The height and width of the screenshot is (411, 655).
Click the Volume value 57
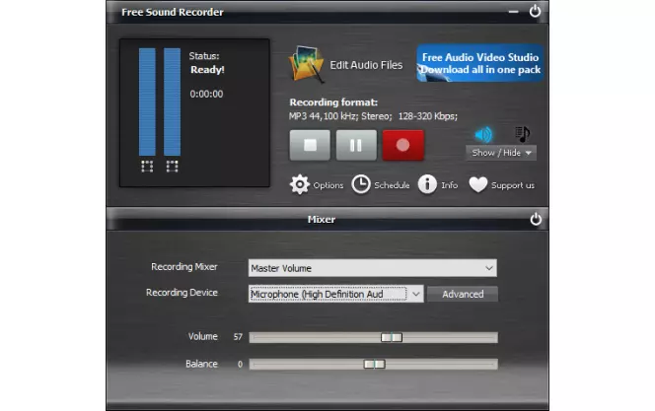point(238,337)
